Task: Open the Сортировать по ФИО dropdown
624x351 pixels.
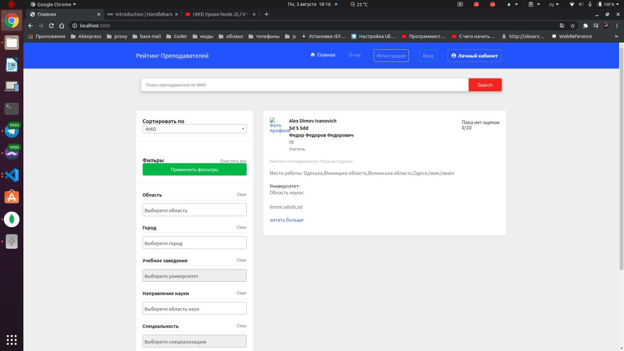Action: 195,129
